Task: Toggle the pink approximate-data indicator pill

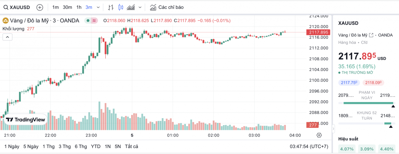Action: pyautogui.click(x=94, y=21)
